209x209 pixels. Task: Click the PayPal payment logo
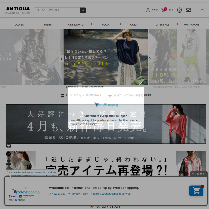13,196
